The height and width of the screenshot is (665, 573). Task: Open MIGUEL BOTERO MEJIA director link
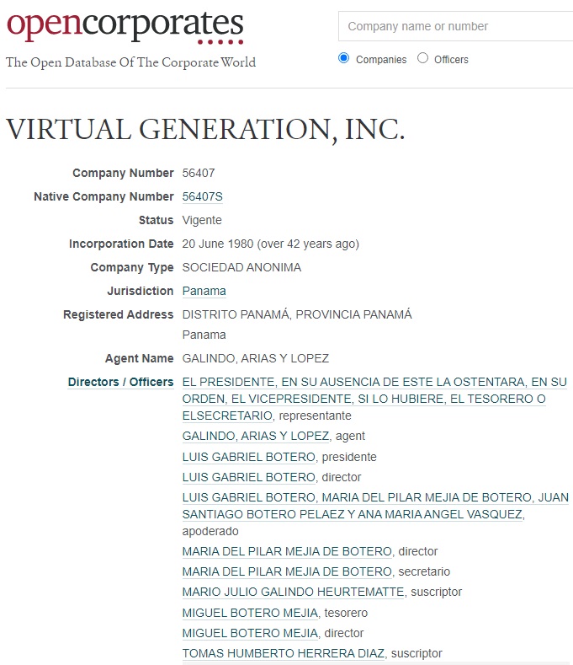[250, 633]
